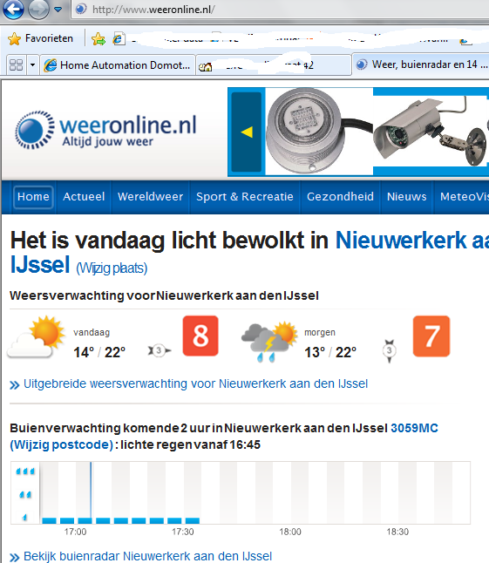Click the wind direction icon for morgen
Viewport: 489px width, 563px height.
pos(390,351)
